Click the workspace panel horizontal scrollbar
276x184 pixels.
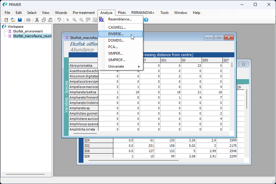click(x=25, y=174)
